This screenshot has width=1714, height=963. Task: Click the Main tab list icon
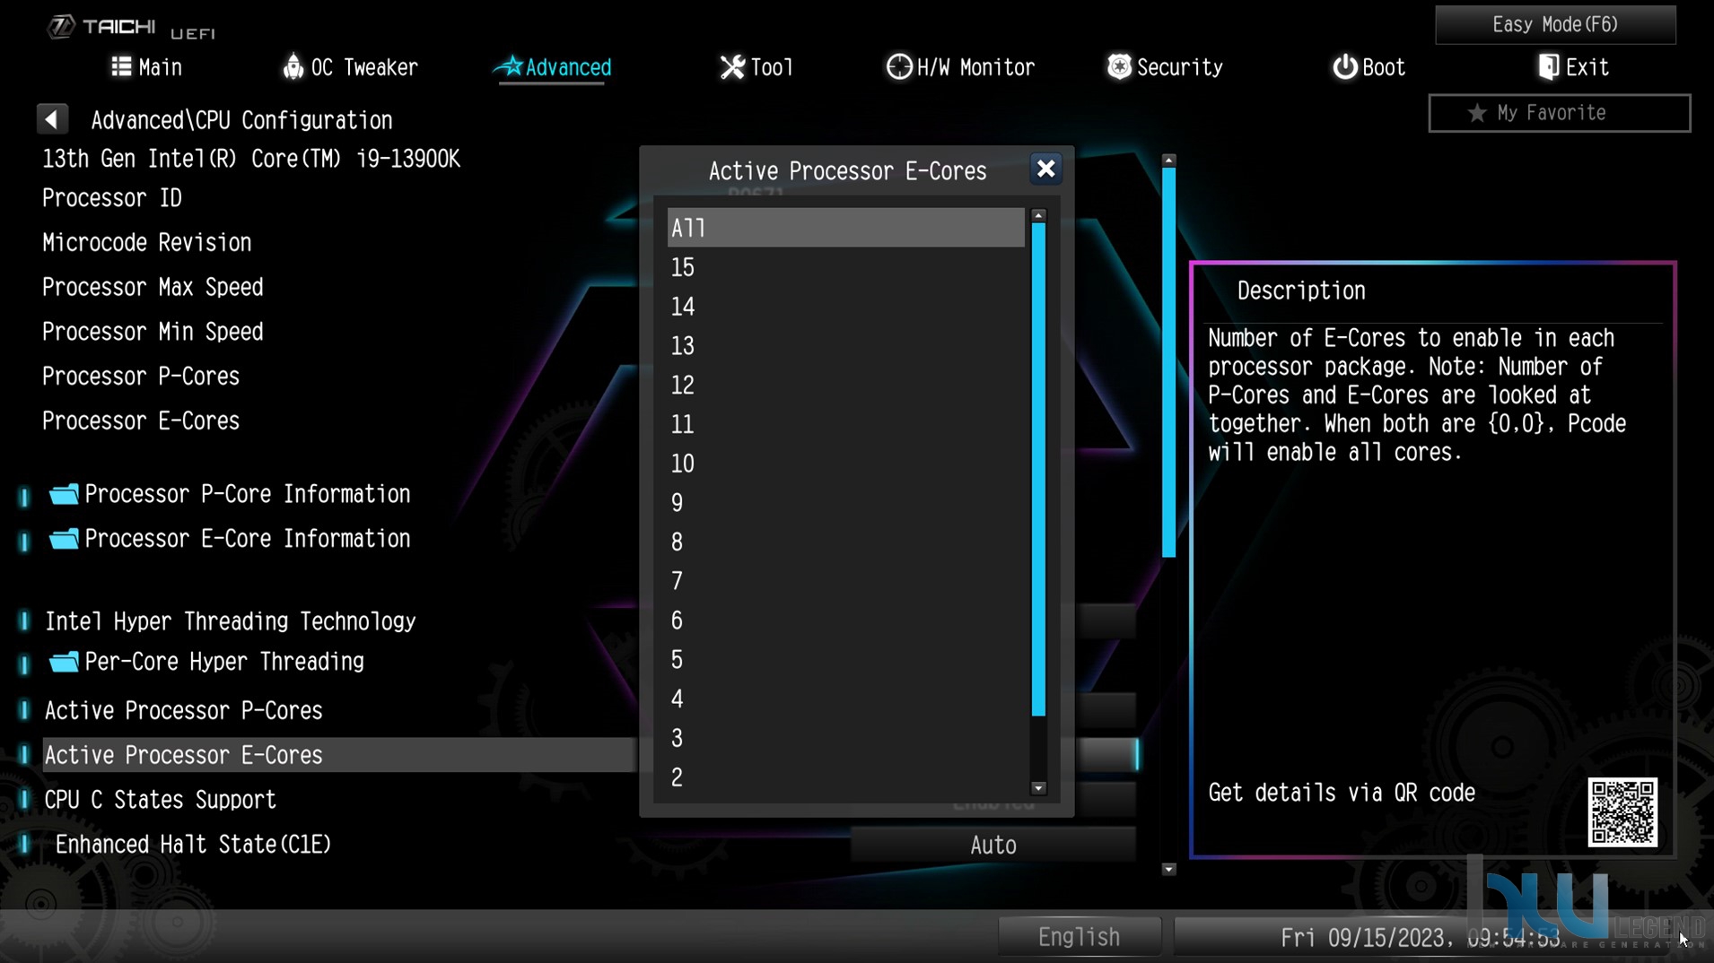click(121, 66)
